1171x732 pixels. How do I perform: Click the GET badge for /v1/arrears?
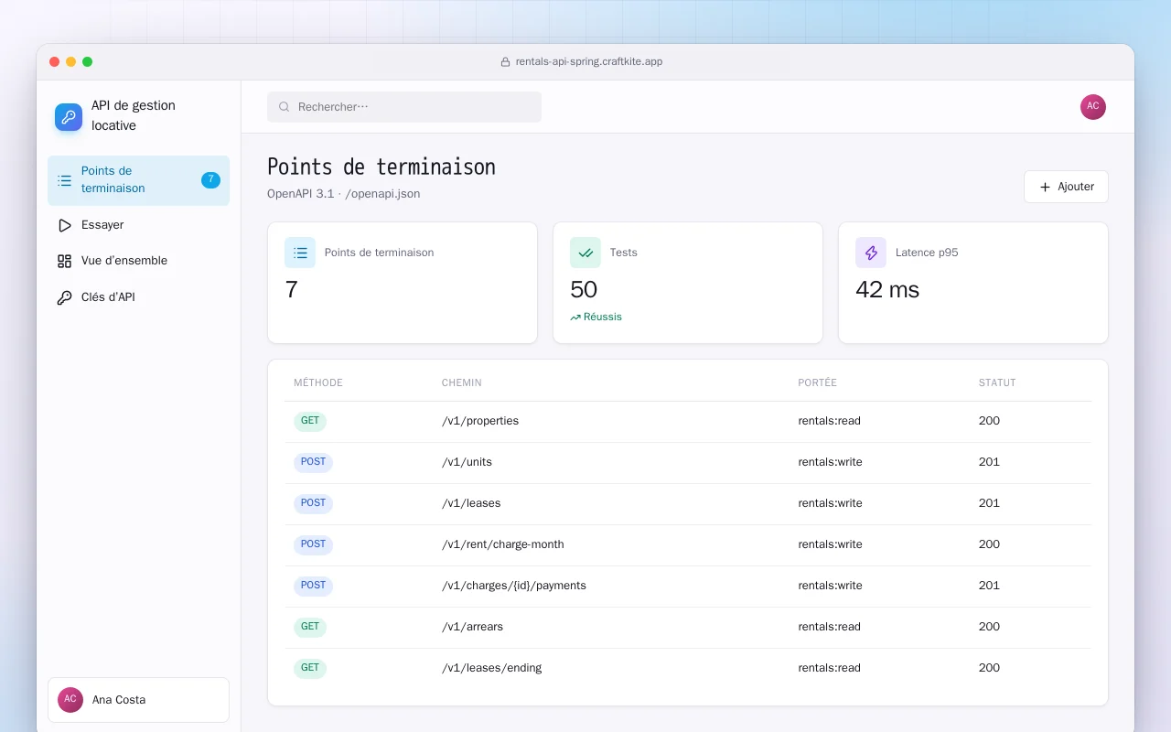tap(310, 628)
